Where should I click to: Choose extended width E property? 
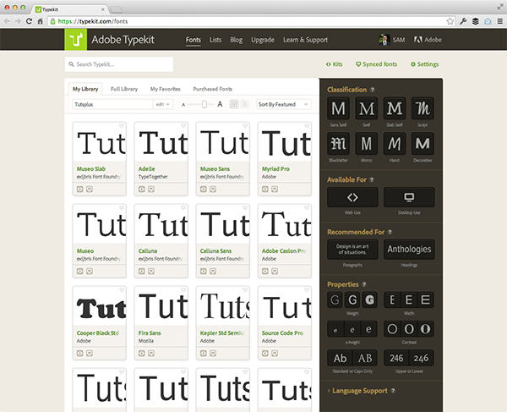[x=426, y=299]
